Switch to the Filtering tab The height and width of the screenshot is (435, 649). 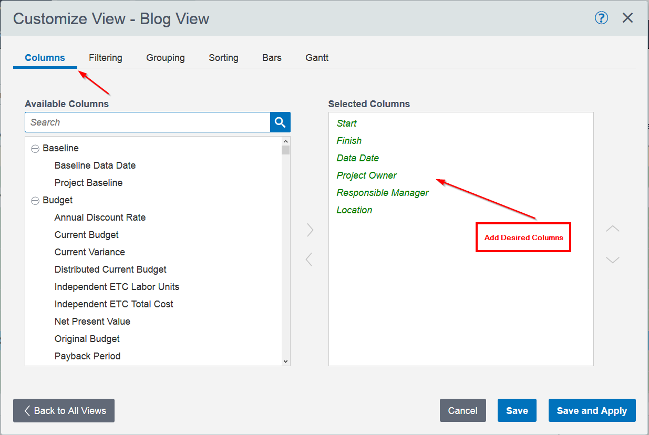105,58
